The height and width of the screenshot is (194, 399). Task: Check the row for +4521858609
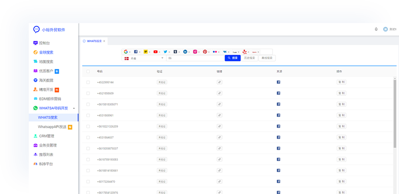pos(88,93)
